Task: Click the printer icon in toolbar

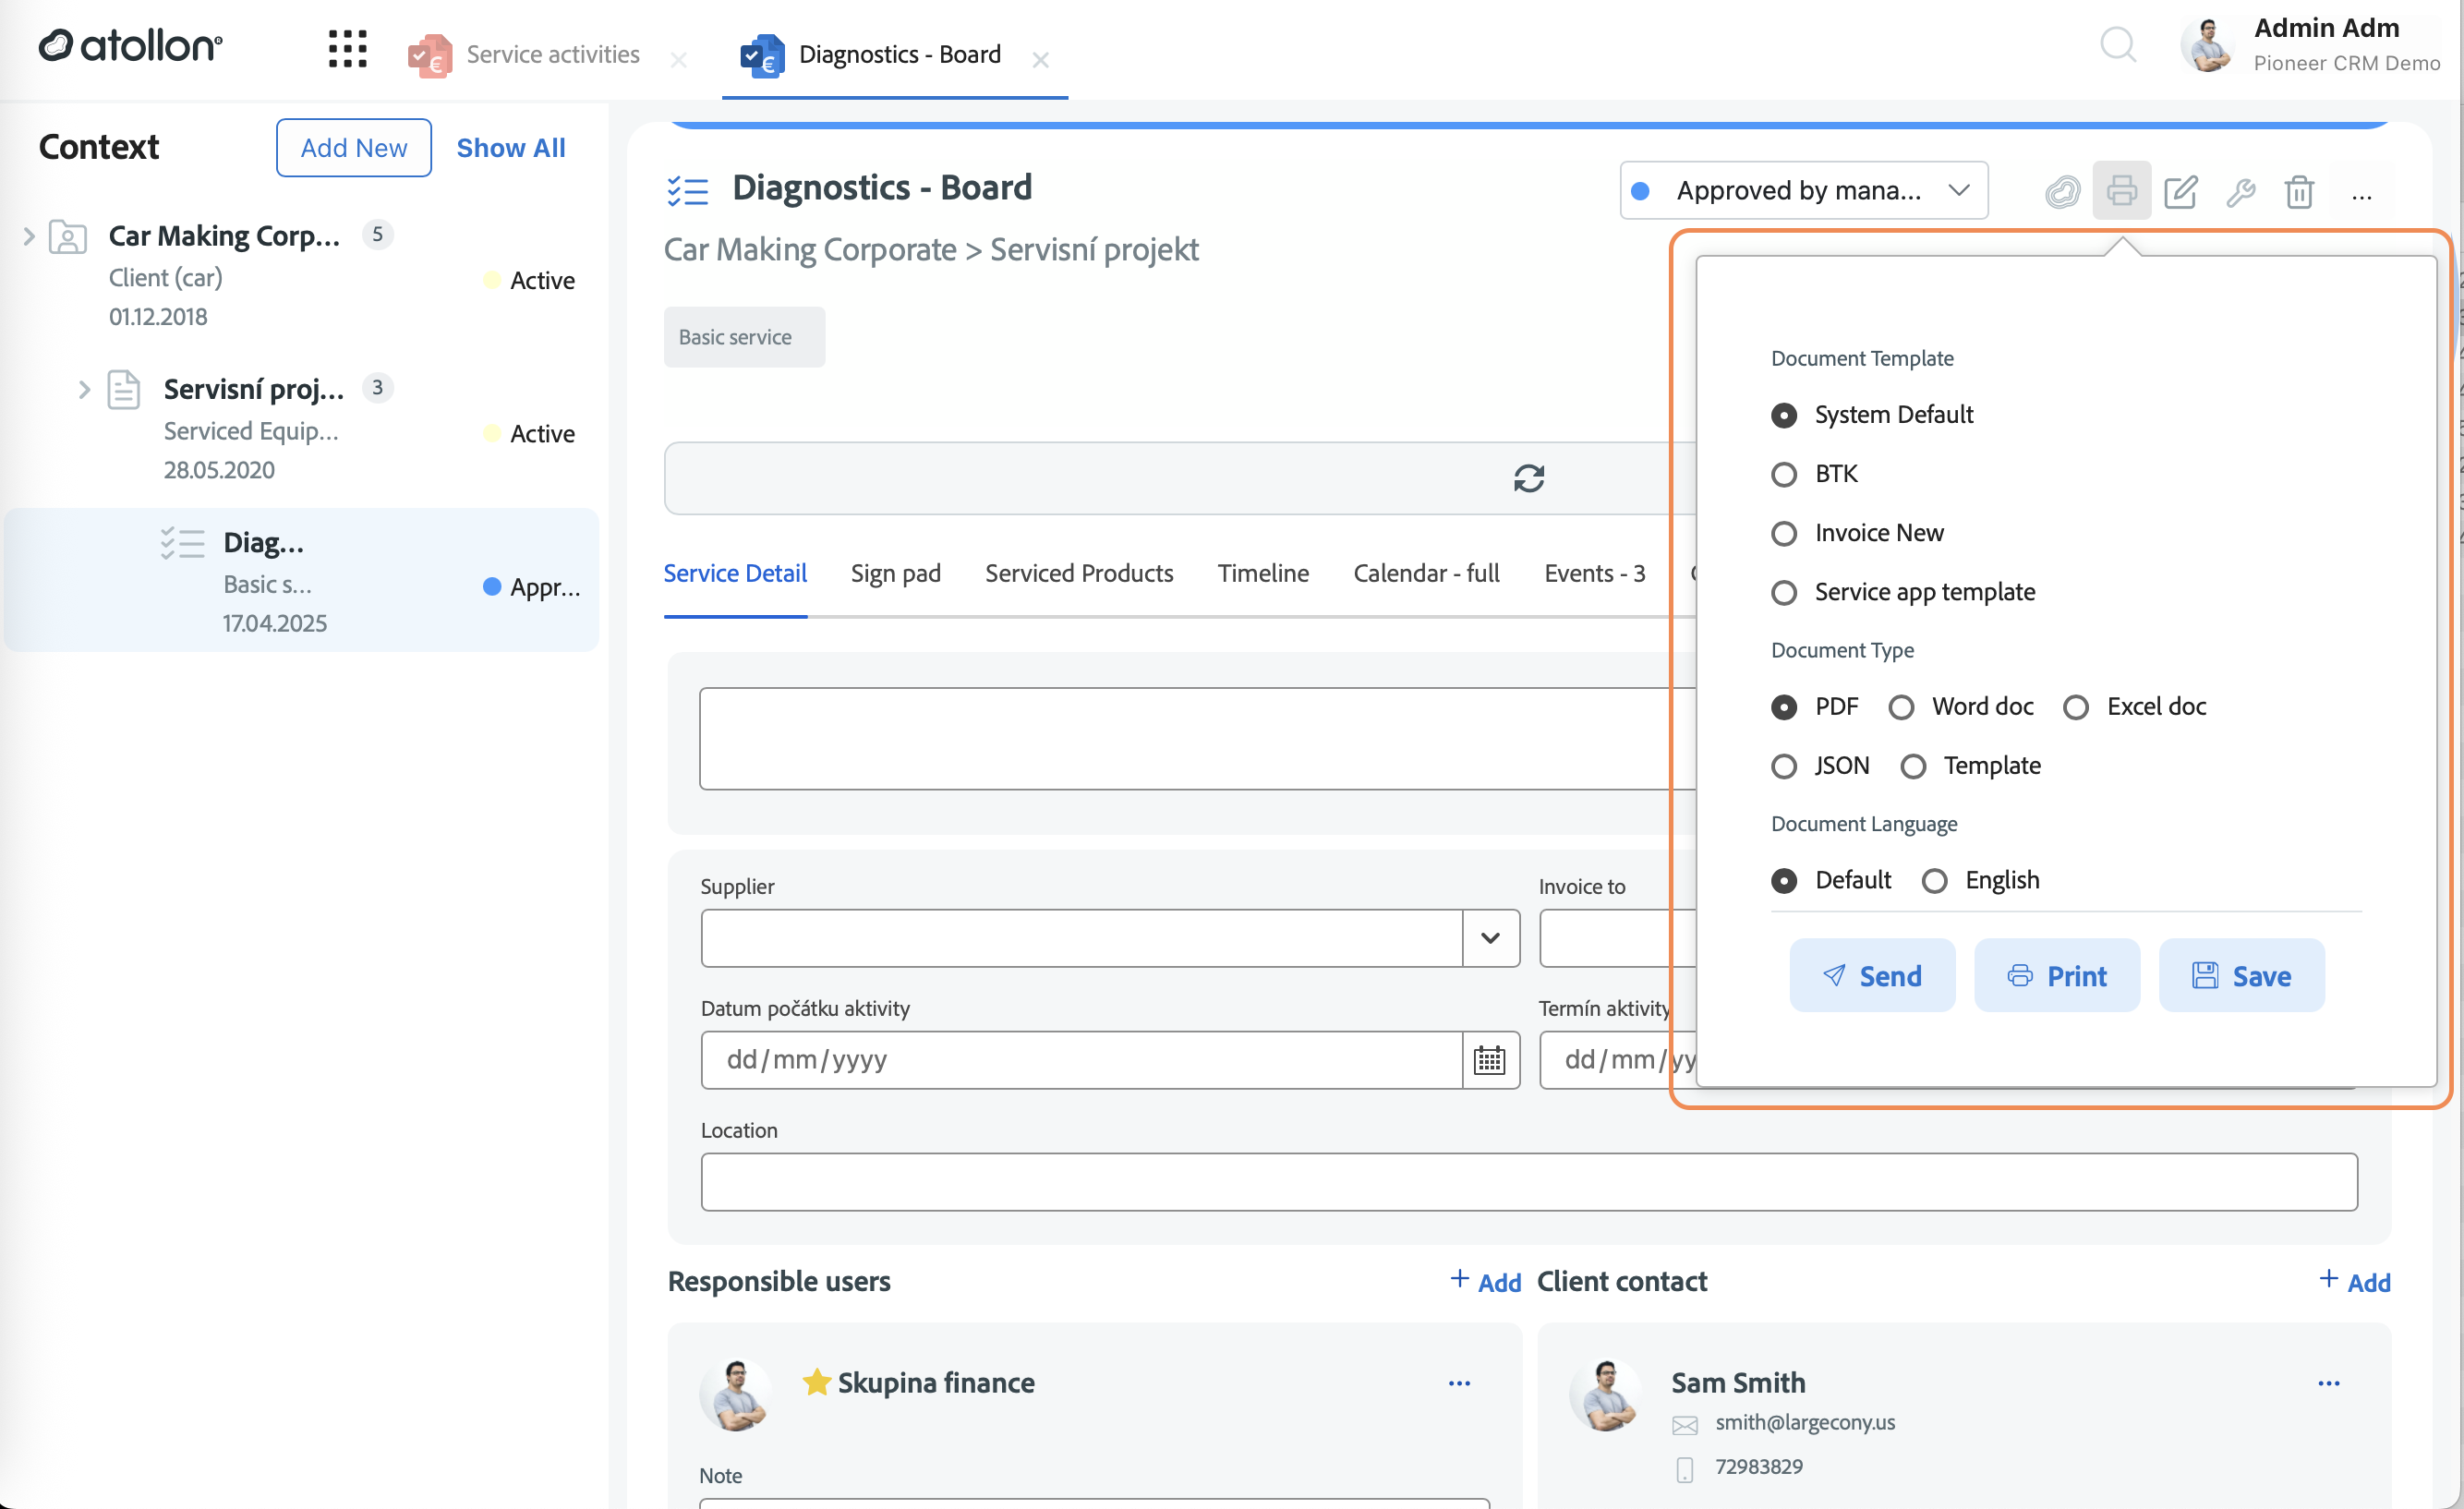Action: pos(2121,190)
